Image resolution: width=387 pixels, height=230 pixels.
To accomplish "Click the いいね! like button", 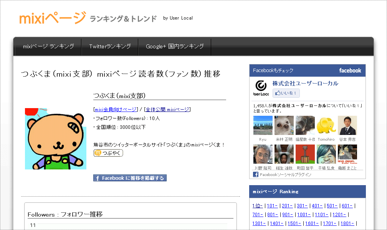I will tap(286, 93).
